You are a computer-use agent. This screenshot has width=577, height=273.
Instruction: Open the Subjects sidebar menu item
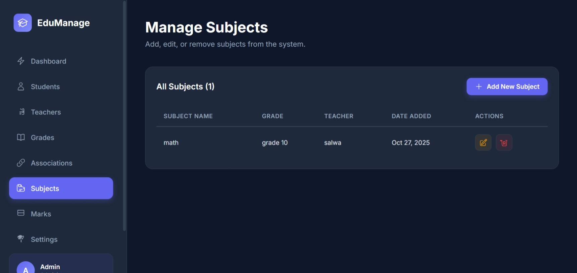[x=61, y=188]
